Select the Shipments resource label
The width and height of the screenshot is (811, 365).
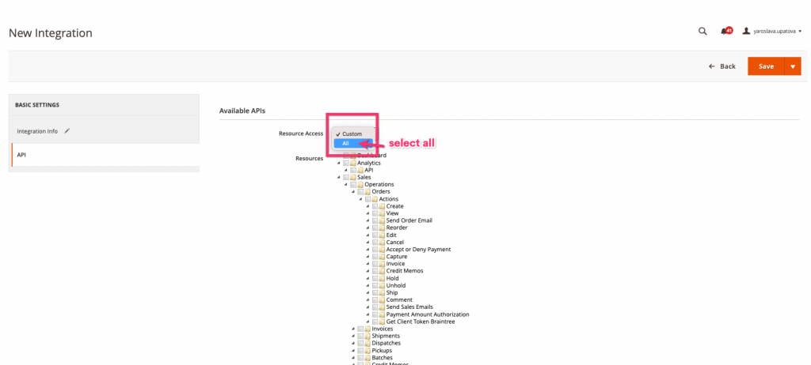(x=386, y=336)
